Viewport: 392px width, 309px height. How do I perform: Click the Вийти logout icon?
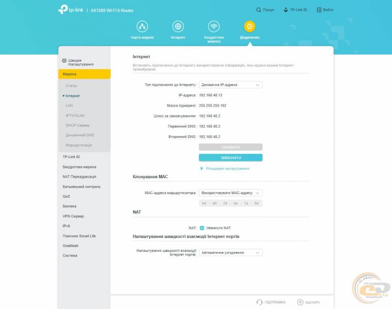coord(319,10)
